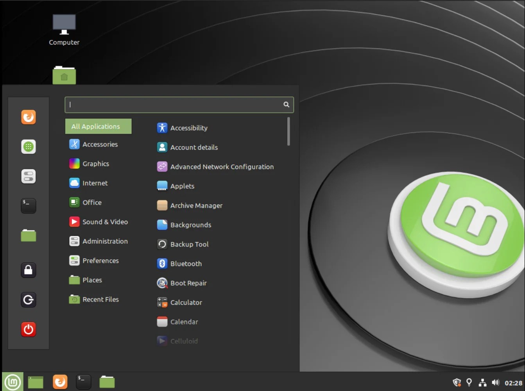
Task: Shut down using the red power icon
Action: 28,329
